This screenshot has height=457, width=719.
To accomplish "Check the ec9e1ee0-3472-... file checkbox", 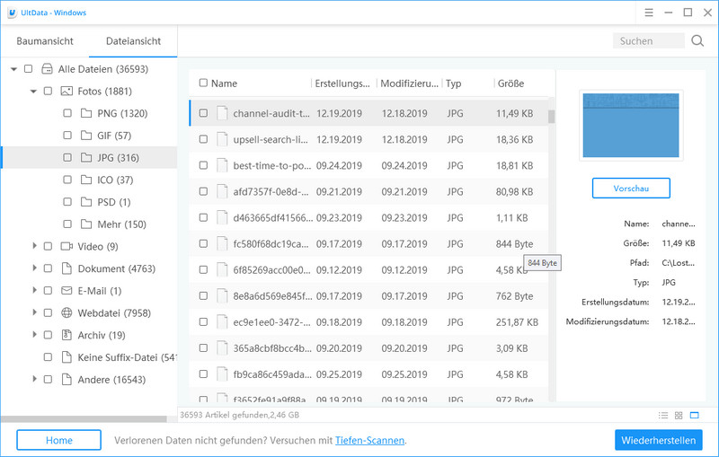I will [203, 322].
